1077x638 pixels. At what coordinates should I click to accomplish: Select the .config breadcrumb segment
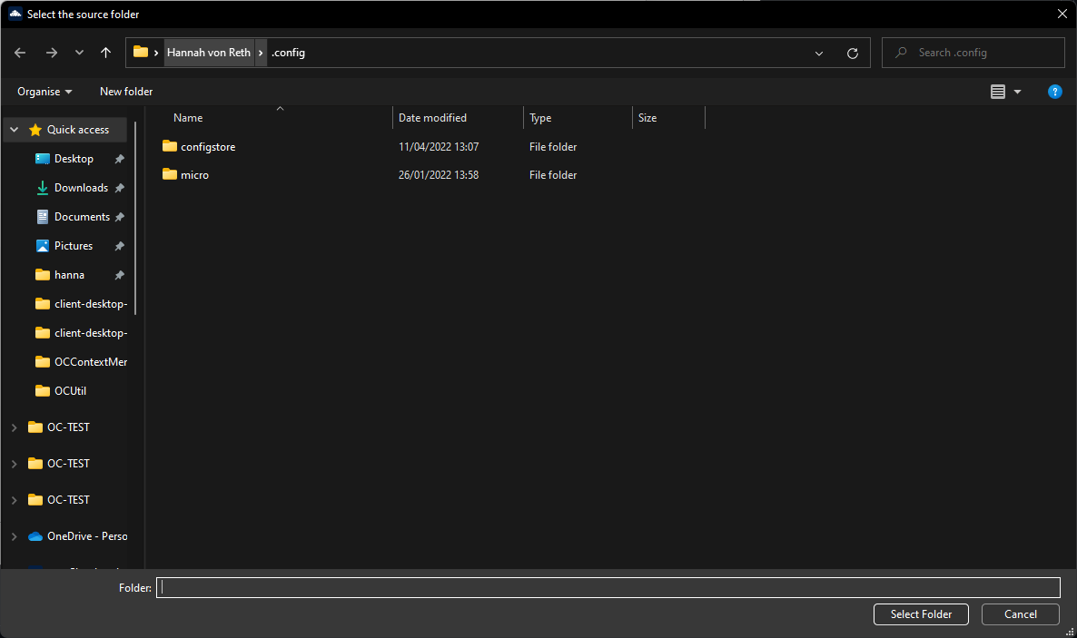coord(288,53)
